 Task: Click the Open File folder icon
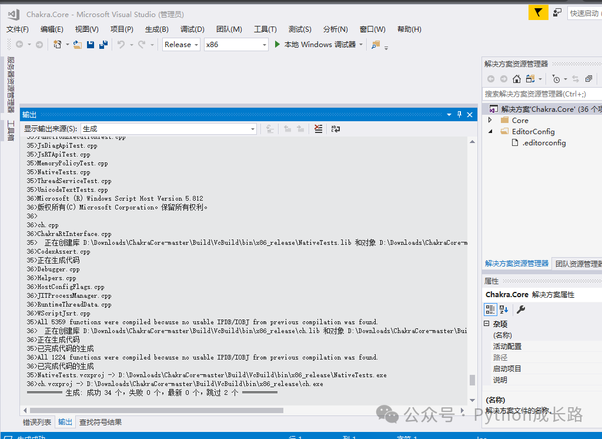(x=77, y=45)
